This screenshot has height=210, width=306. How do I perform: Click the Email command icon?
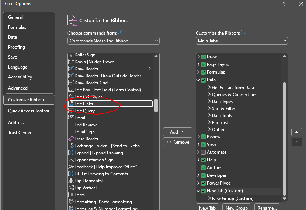(71, 118)
